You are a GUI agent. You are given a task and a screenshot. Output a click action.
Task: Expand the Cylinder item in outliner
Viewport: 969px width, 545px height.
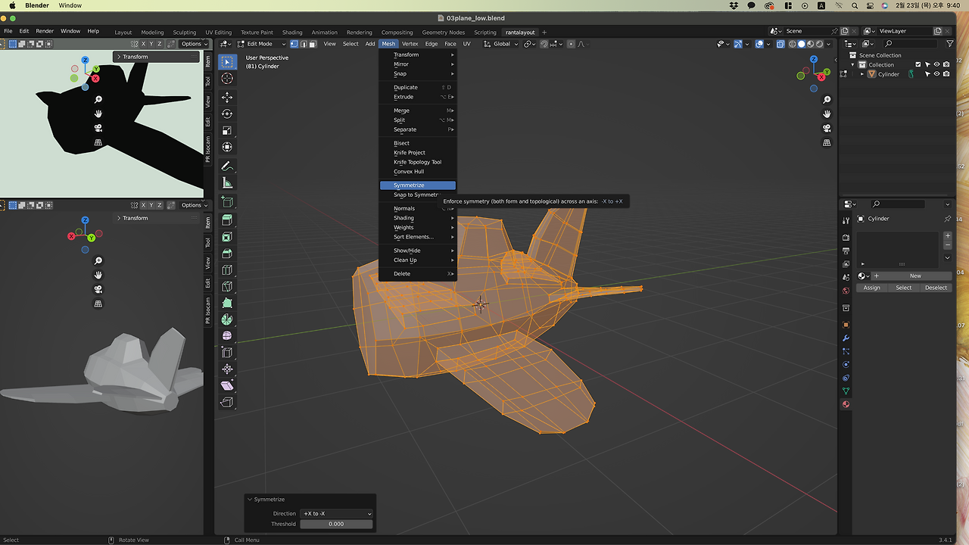pos(862,74)
